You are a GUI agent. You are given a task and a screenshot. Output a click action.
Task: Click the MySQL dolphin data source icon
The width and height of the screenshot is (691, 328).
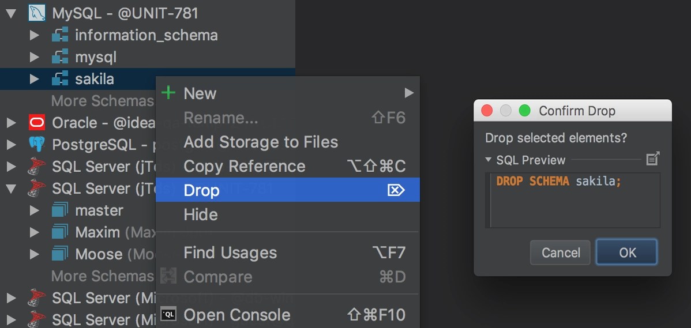[37, 13]
